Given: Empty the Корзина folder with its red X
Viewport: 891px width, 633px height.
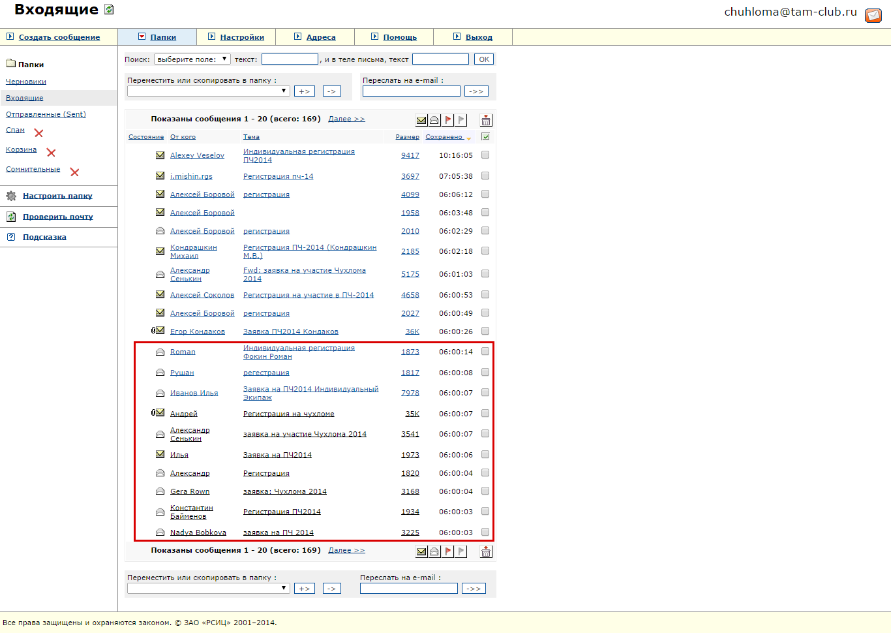Looking at the screenshot, I should click(x=51, y=153).
